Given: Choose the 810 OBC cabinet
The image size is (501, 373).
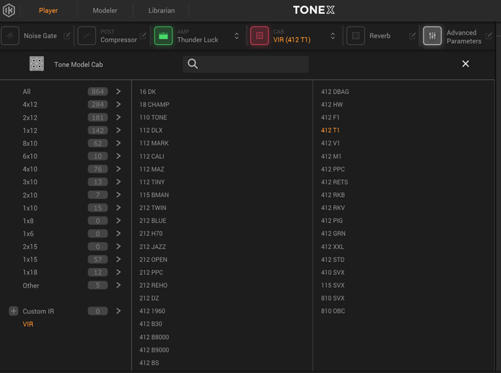Looking at the screenshot, I should click(x=333, y=311).
